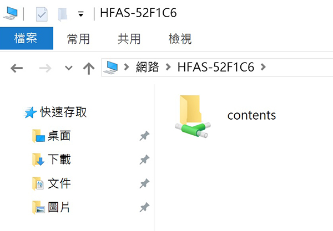The width and height of the screenshot is (333, 231).
Task: Click the New Folder icon in quick access toolbar
Action: coord(63,14)
